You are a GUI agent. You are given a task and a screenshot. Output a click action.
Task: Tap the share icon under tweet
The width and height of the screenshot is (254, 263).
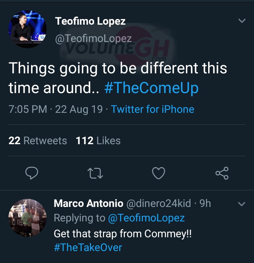coord(222,173)
